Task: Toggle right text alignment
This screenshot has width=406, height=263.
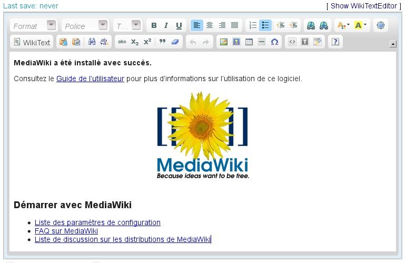Action: [222, 25]
